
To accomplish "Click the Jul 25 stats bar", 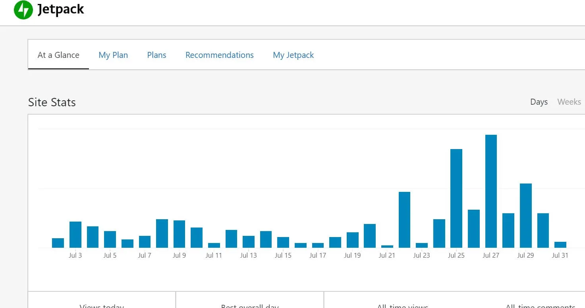I will point(456,198).
